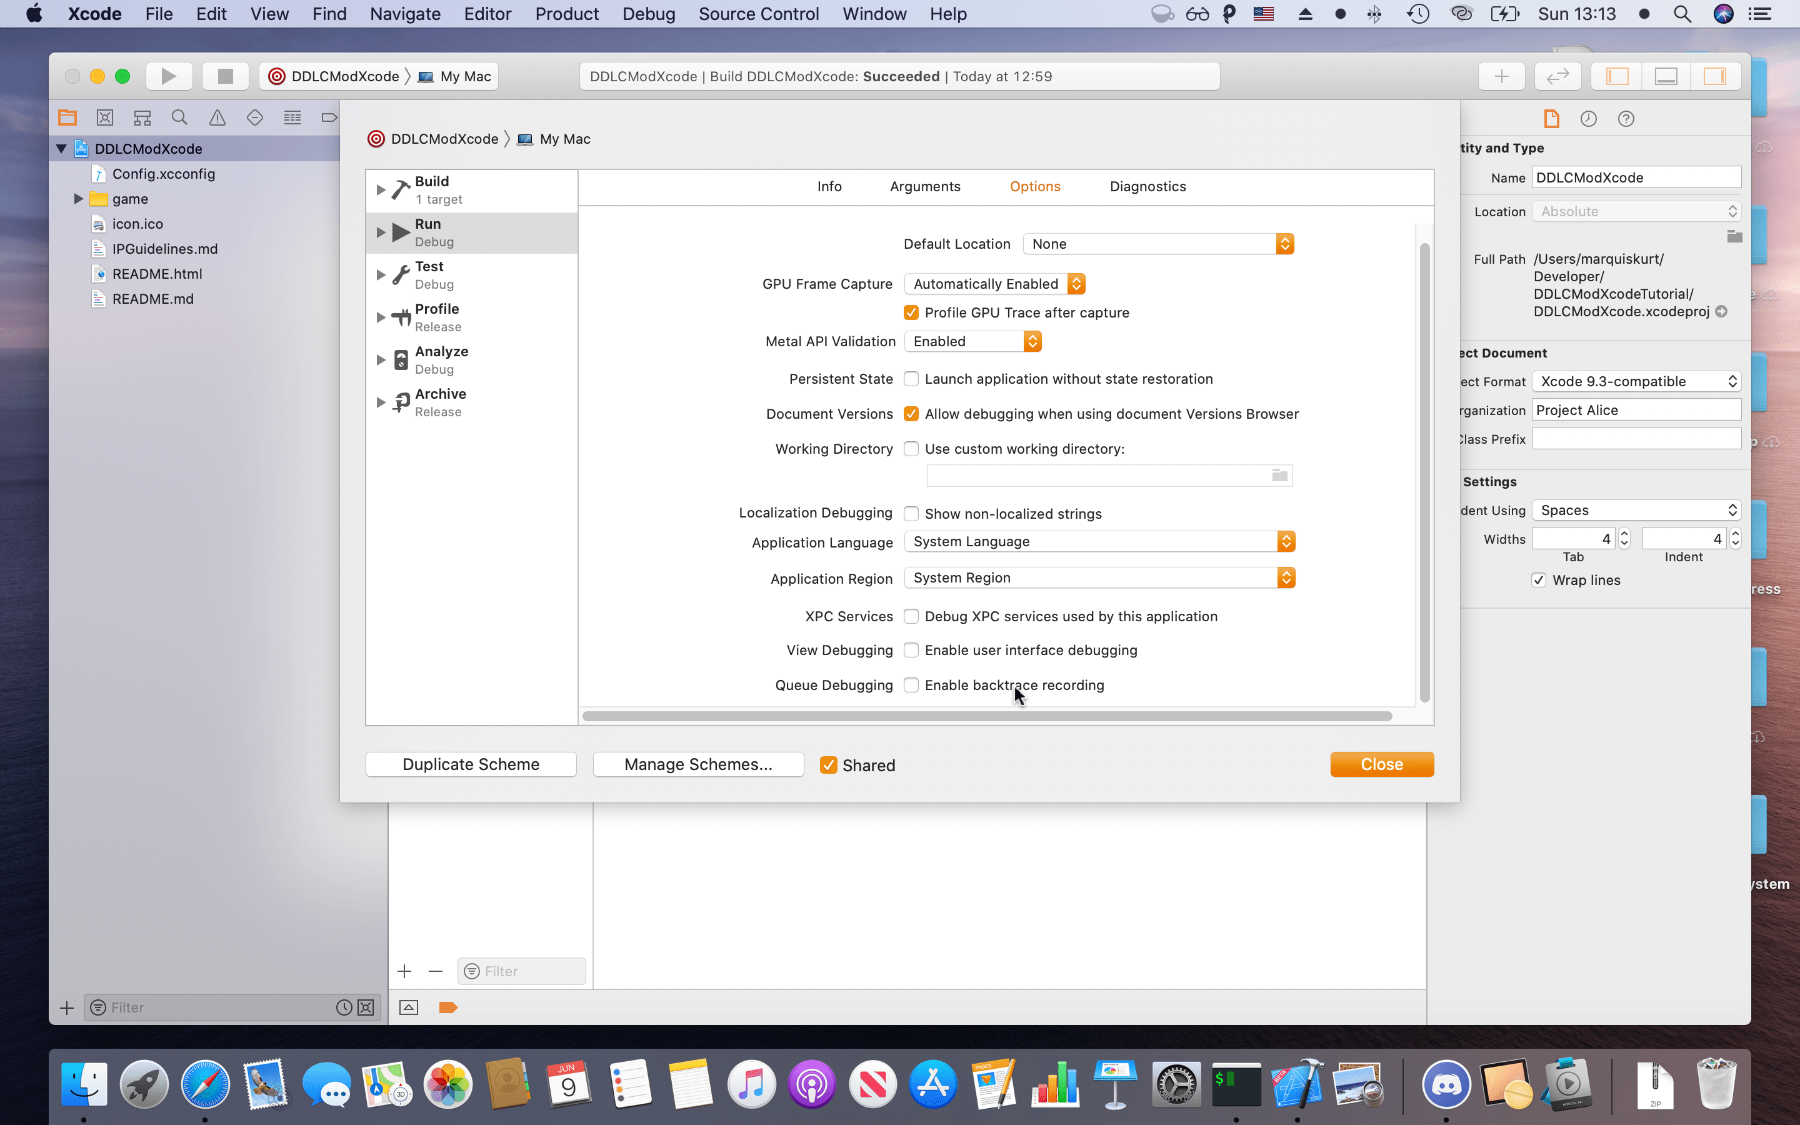Open the Test navigator diamond icon
This screenshot has height=1125, width=1800.
point(254,117)
